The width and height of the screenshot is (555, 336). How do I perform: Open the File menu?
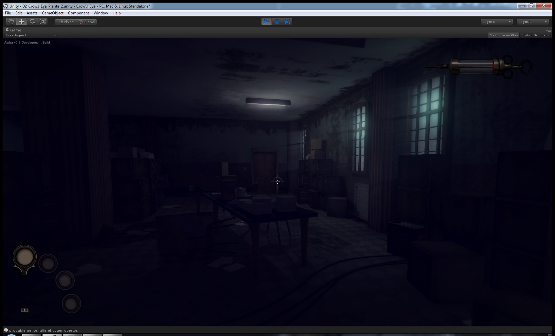(8, 13)
